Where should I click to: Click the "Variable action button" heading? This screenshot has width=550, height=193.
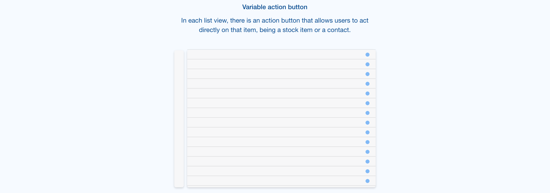(275, 7)
